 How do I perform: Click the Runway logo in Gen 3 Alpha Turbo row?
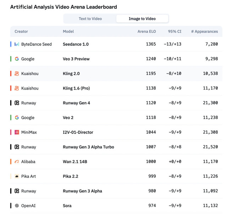(17, 147)
